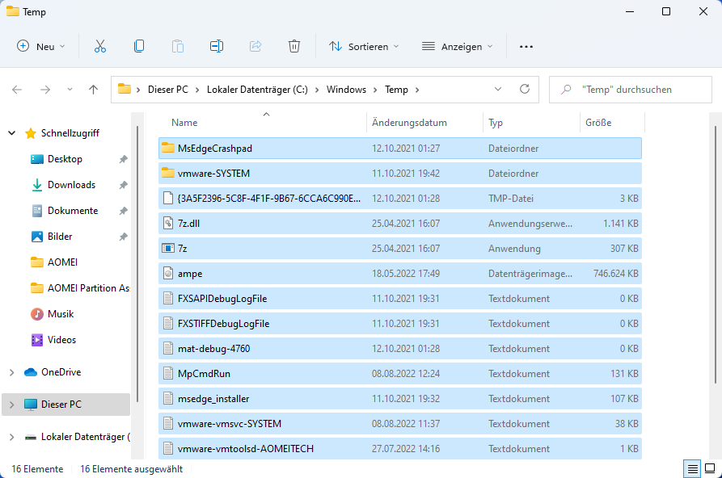Open the Anzeigen dropdown menu

point(458,46)
